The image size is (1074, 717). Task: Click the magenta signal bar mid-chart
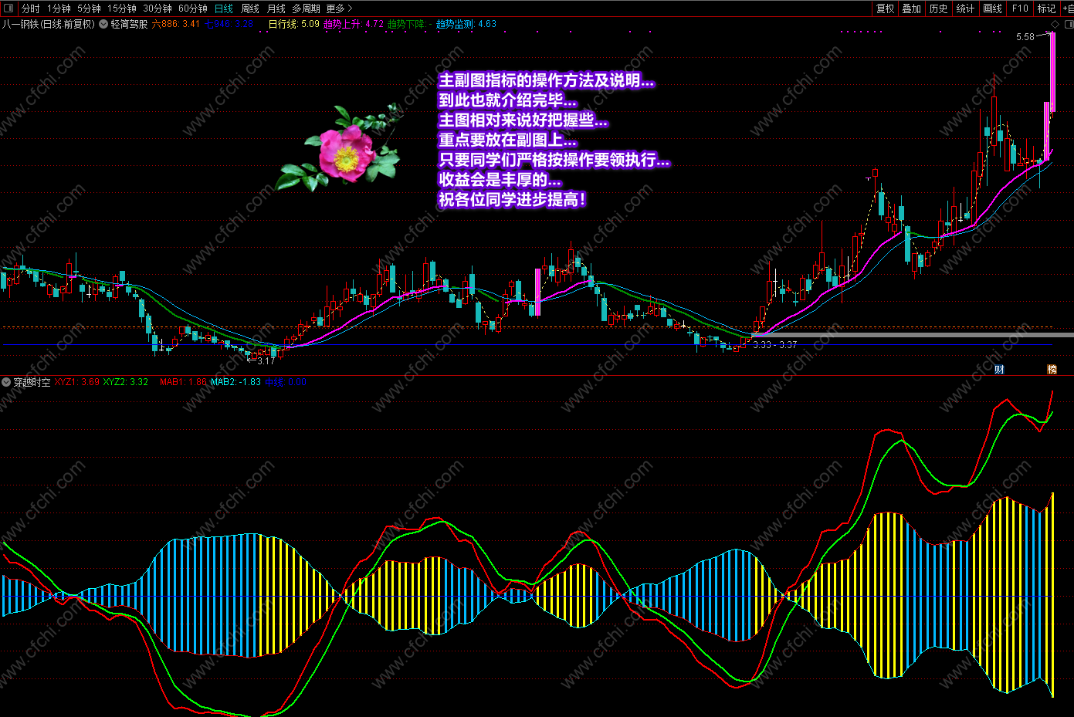[x=537, y=292]
